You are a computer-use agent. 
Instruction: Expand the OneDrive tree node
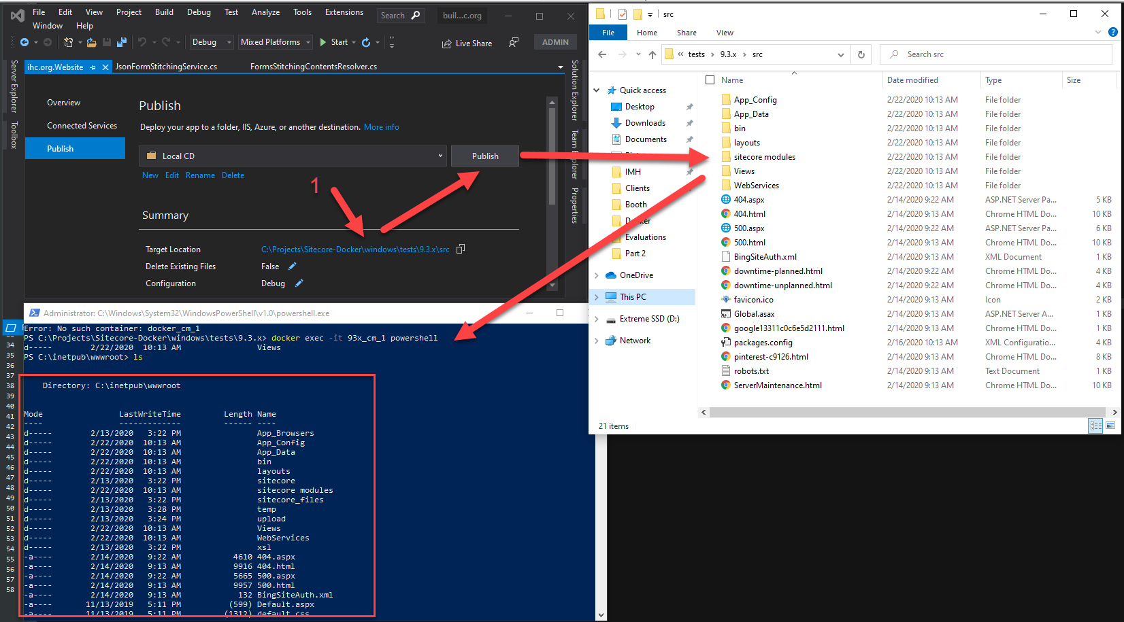click(597, 275)
